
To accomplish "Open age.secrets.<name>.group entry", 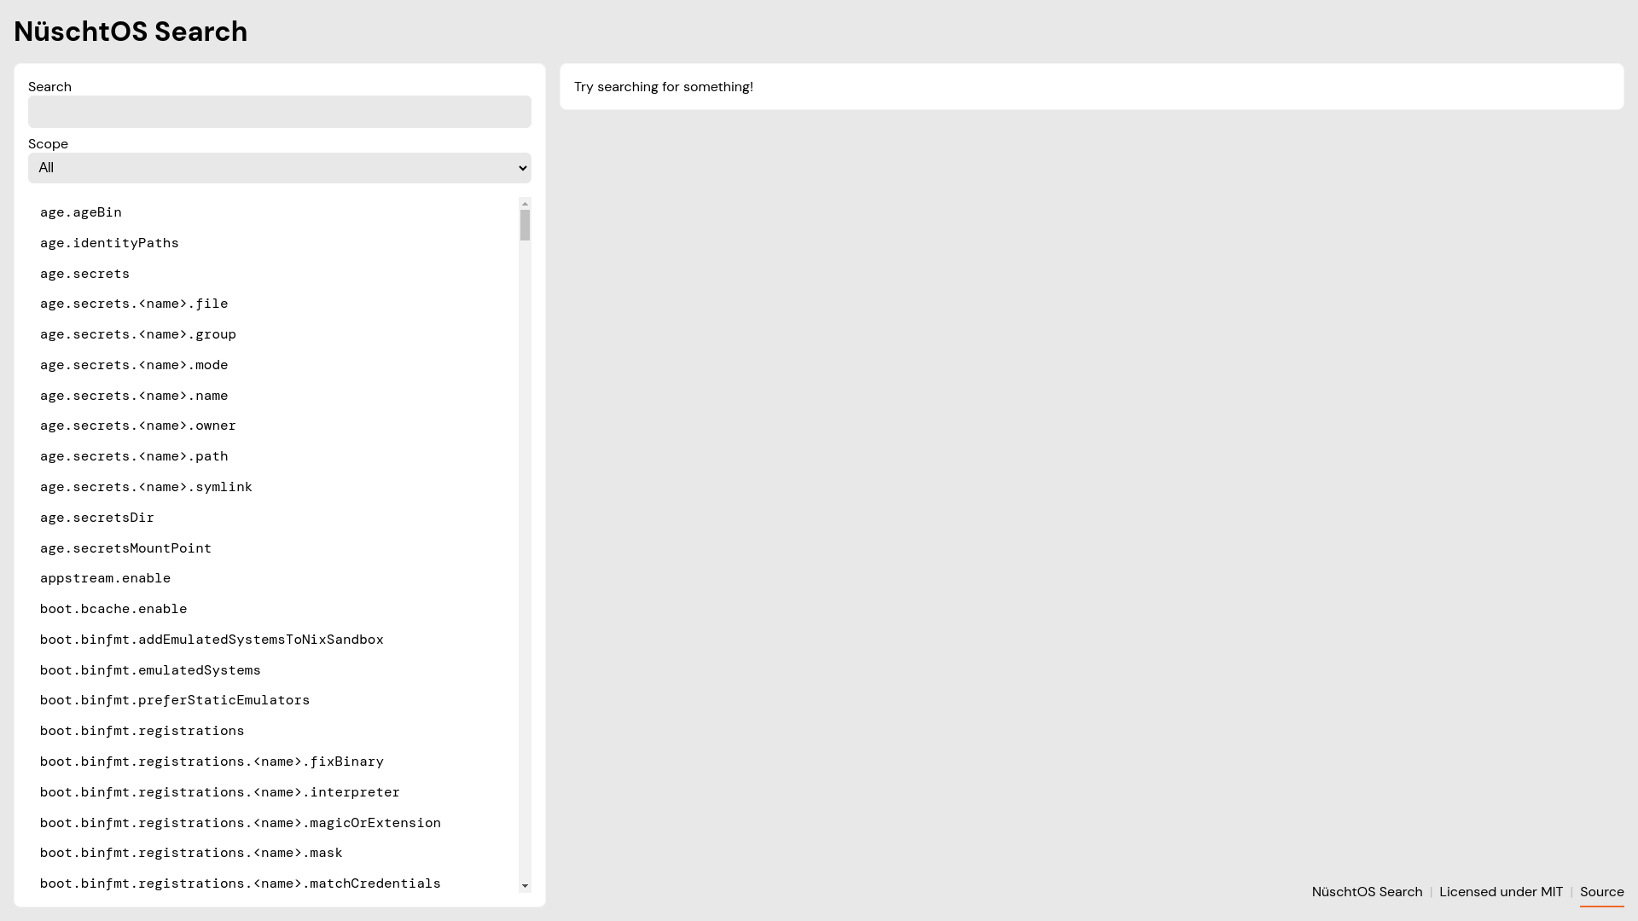I will click(273, 334).
